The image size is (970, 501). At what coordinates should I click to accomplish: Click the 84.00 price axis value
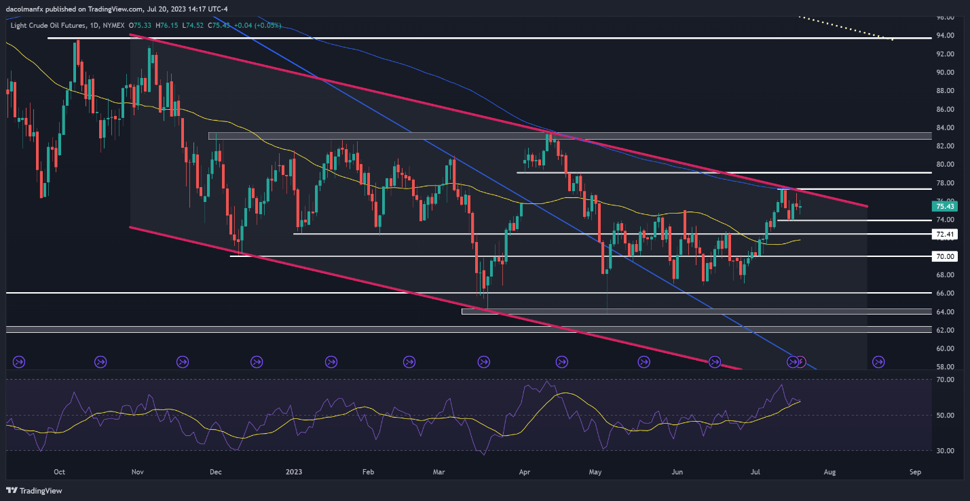click(946, 127)
